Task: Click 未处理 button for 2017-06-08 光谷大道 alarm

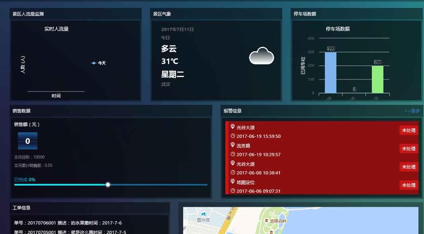Action: tap(408, 167)
